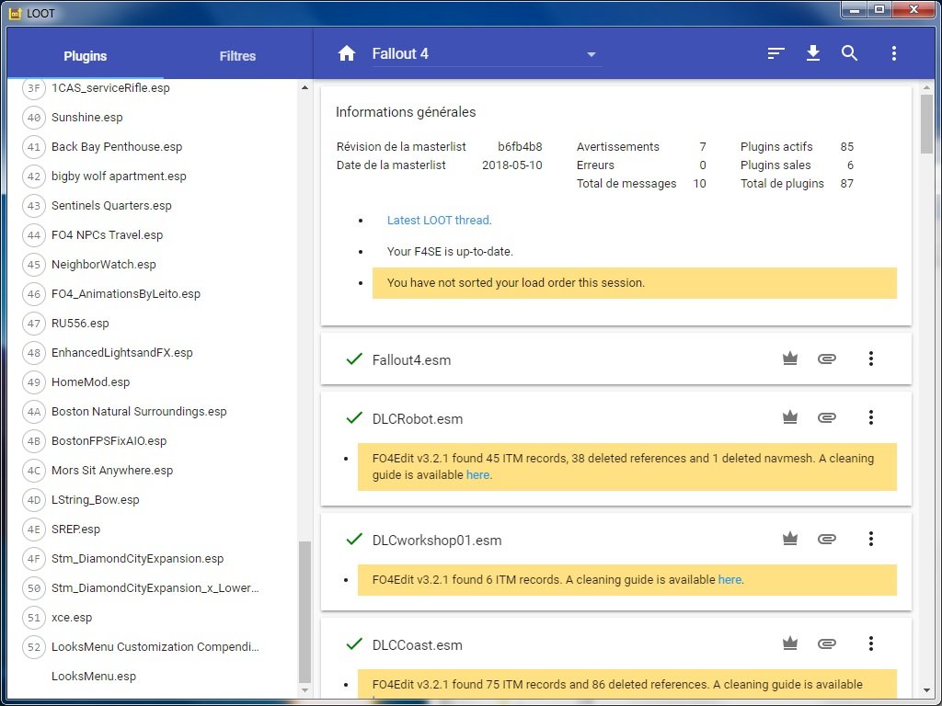Update masterlist with download icon
Viewport: 942px width, 706px height.
pyautogui.click(x=813, y=53)
